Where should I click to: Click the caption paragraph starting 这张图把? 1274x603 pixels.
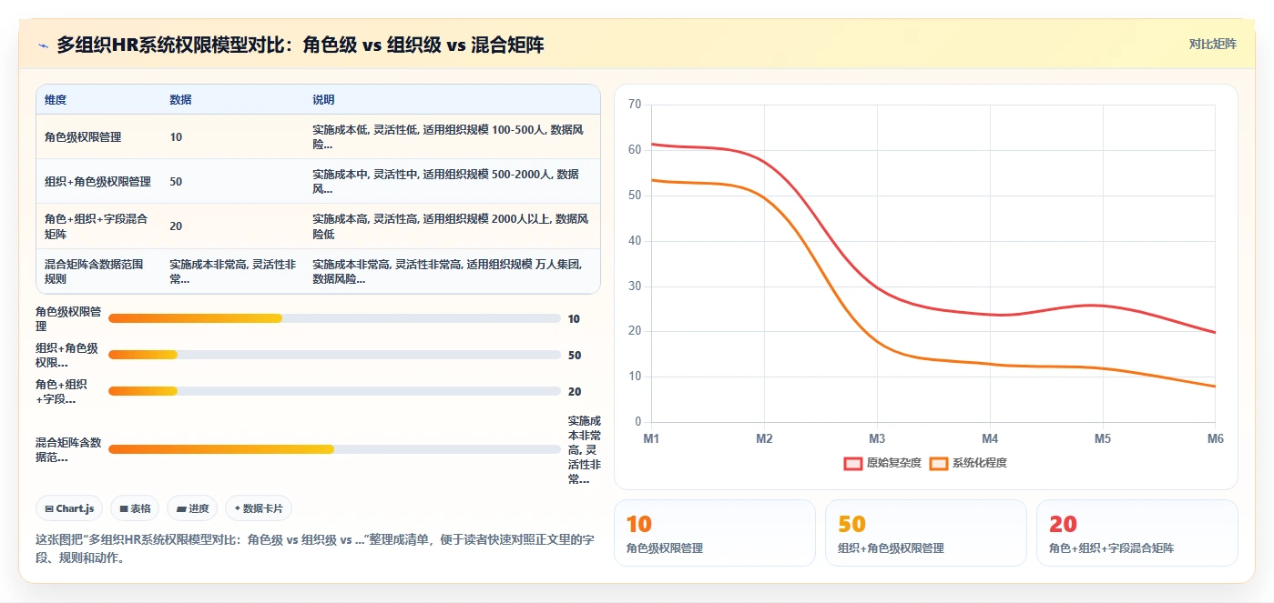click(313, 548)
